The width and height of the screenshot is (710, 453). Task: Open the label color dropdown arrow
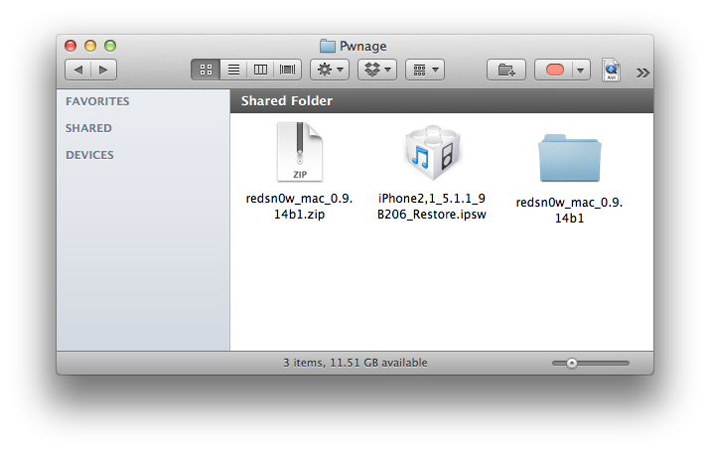coord(581,70)
